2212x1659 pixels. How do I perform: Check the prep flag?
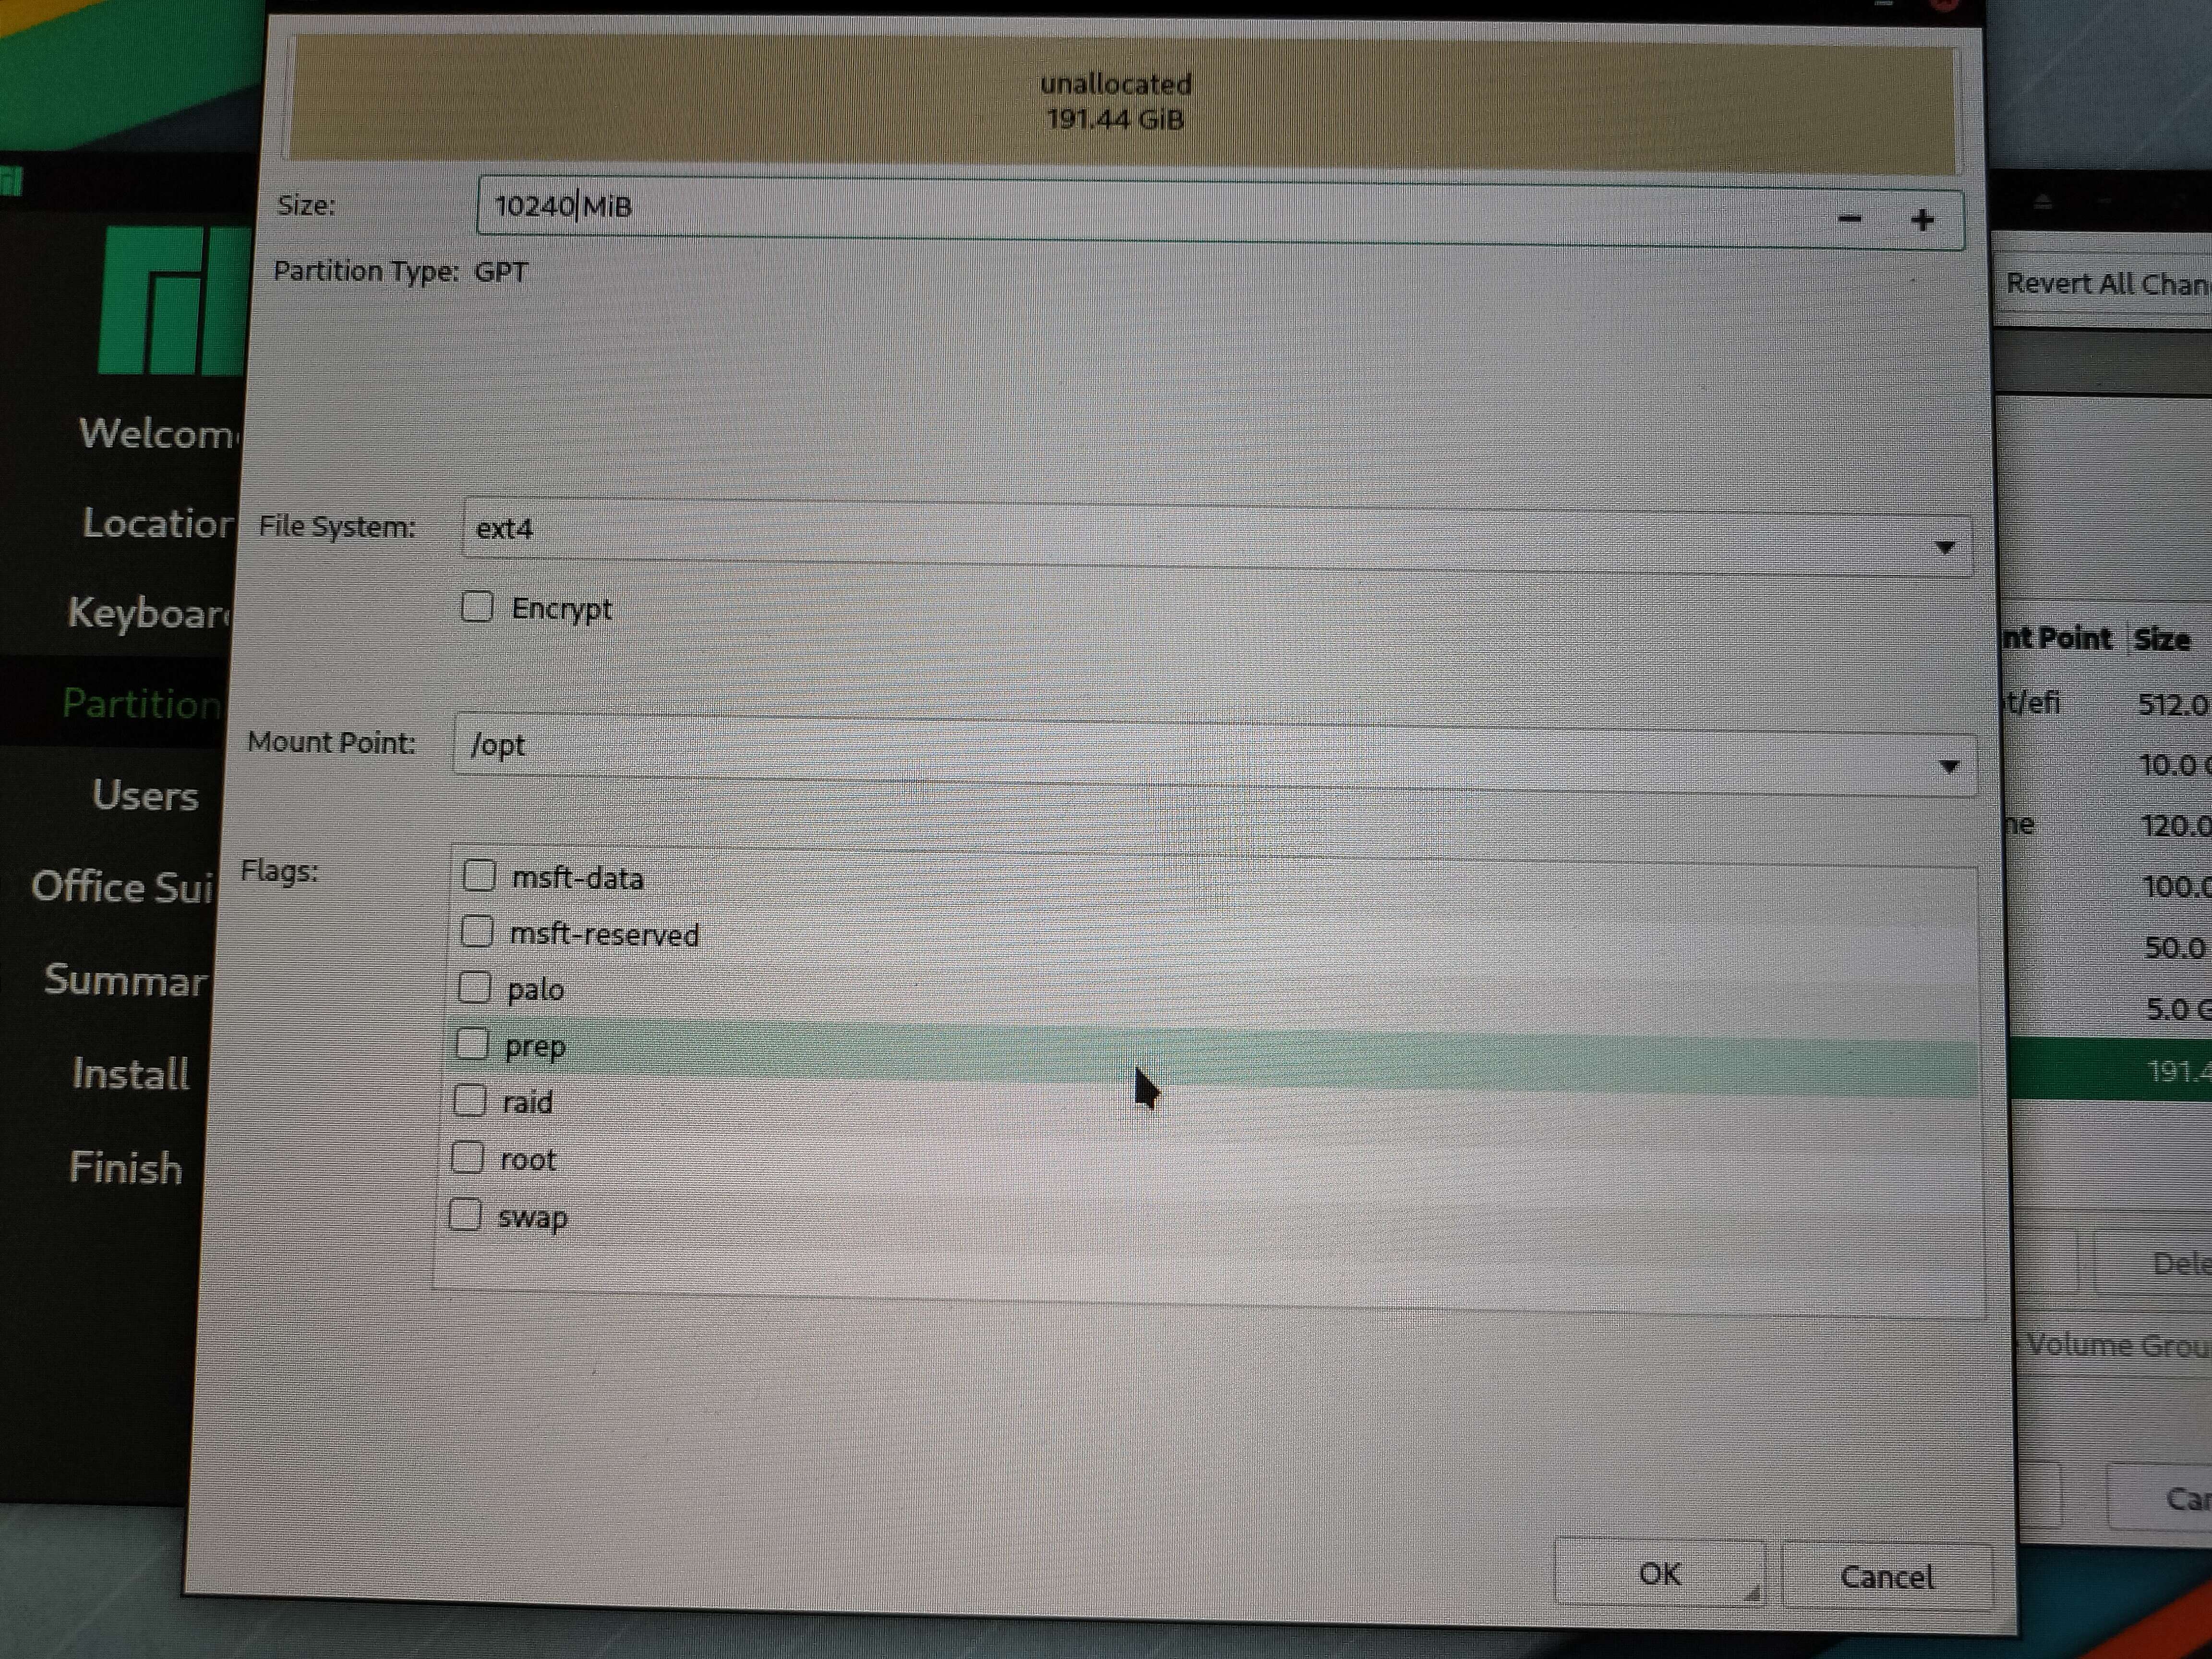pyautogui.click(x=471, y=1044)
